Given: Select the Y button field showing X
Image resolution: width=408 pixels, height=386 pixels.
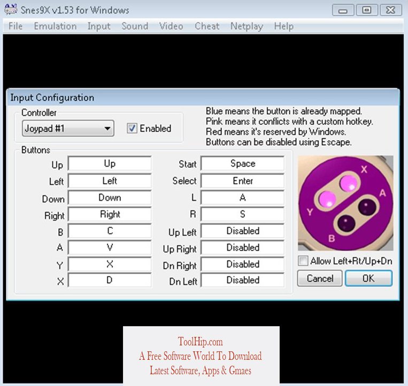Looking at the screenshot, I should pyautogui.click(x=110, y=264).
